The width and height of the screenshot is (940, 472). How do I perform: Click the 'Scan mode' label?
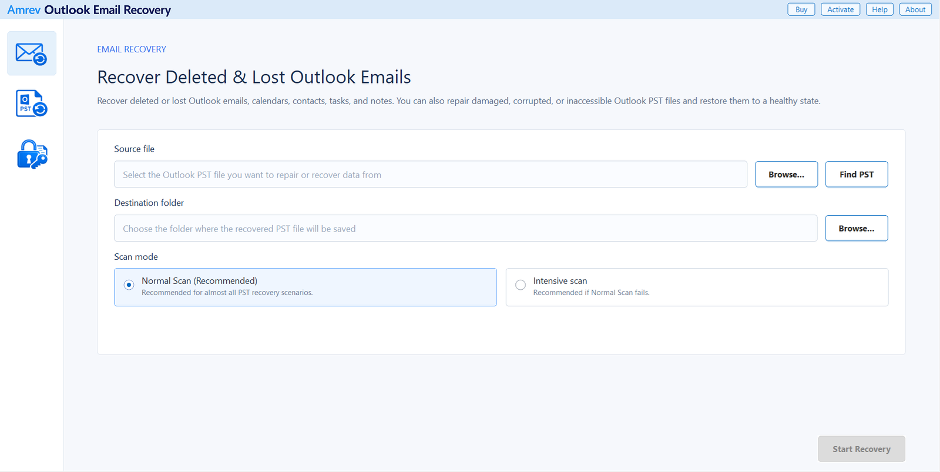pos(136,257)
